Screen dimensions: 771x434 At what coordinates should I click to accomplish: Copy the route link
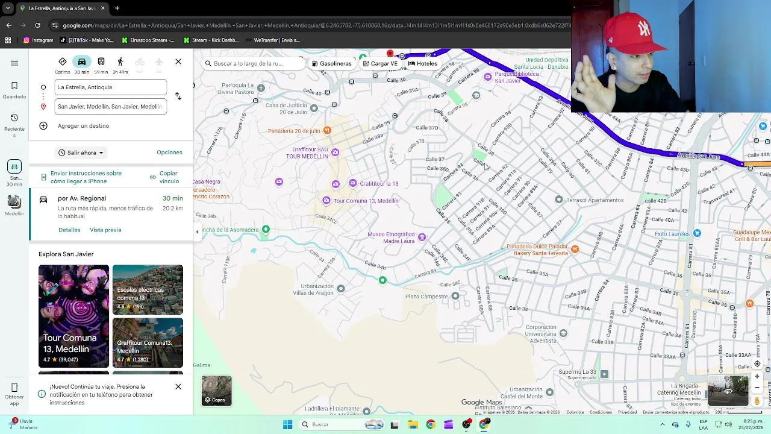pyautogui.click(x=165, y=177)
